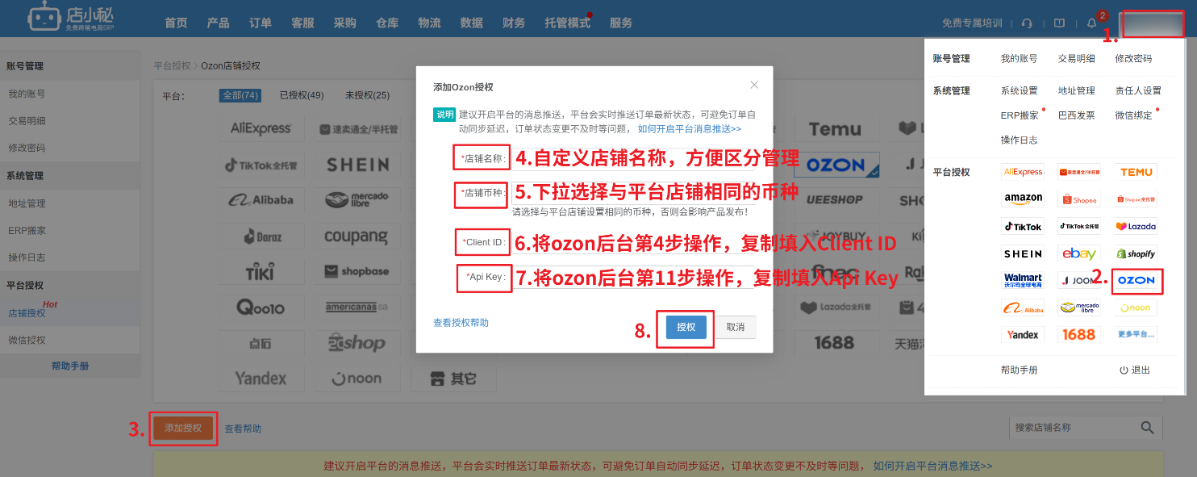Viewport: 1197px width, 477px height.
Task: Select the 全部(74) platform filter
Action: pyautogui.click(x=240, y=95)
